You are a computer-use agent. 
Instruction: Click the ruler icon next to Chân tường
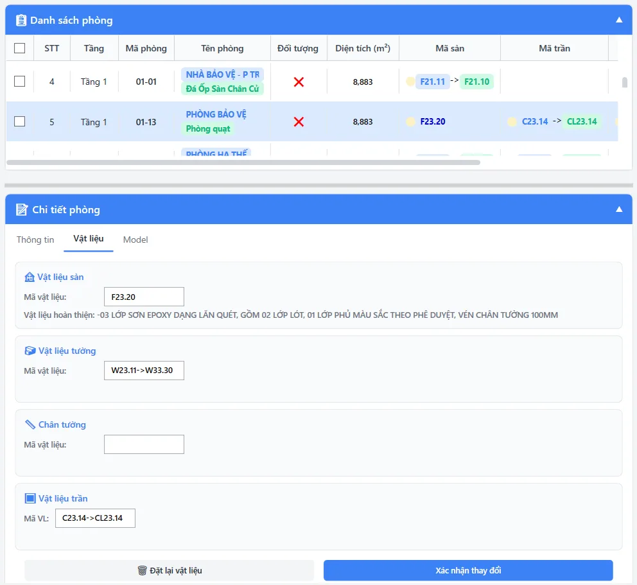(30, 424)
